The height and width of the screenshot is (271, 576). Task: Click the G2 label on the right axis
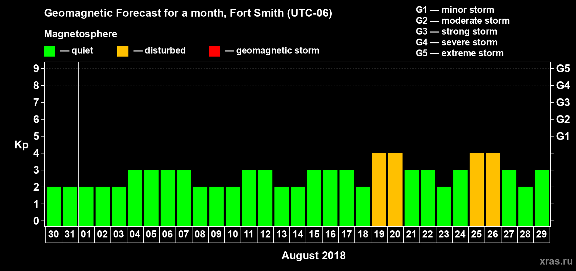pos(563,119)
